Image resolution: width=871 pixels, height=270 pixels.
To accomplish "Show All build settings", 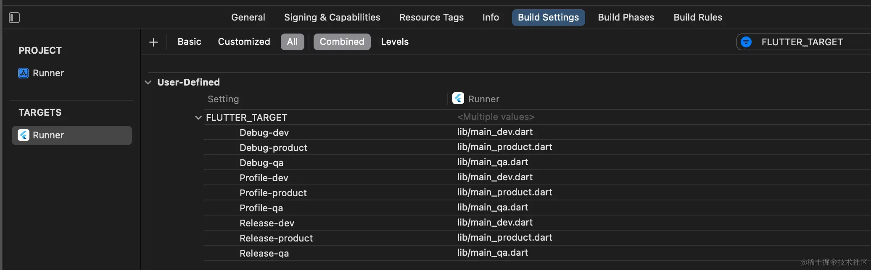I will [x=292, y=42].
